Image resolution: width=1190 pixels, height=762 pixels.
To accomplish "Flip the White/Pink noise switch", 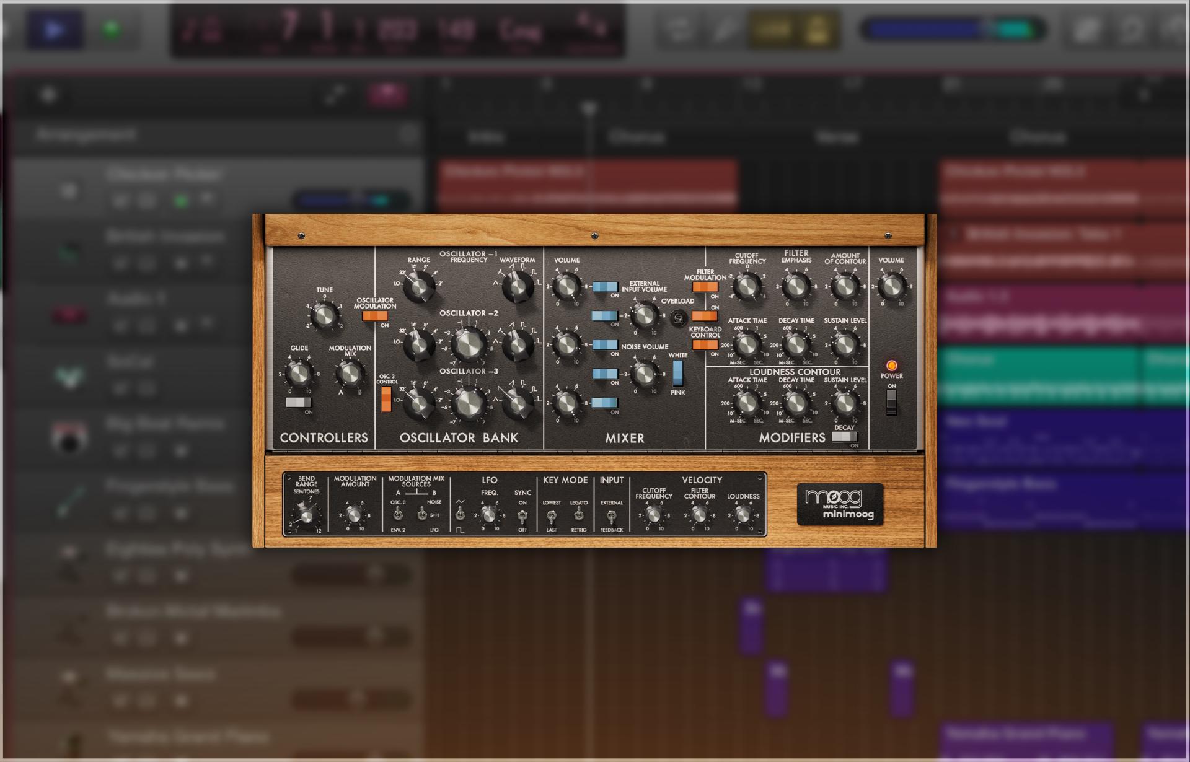I will (x=677, y=373).
